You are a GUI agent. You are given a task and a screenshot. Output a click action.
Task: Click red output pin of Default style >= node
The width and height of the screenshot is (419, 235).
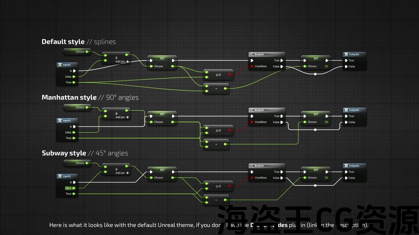(229, 75)
